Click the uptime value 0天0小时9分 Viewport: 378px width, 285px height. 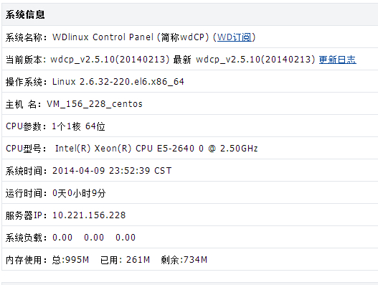79,193
